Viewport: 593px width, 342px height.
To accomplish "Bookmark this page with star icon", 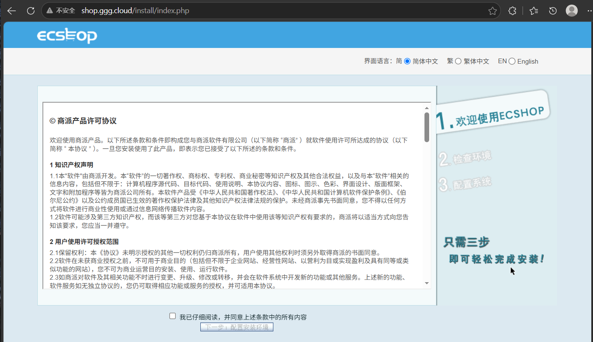I will pos(492,11).
